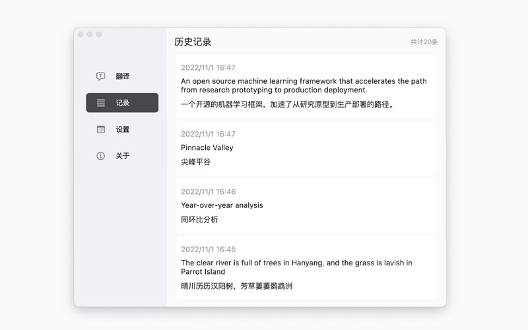Screen dimensions: 528x330
Task: Select the open source machine learning framework text
Action: (x=304, y=86)
